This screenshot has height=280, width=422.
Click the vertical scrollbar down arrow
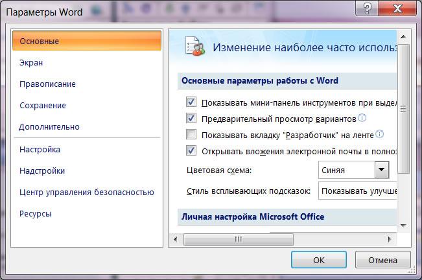403,226
